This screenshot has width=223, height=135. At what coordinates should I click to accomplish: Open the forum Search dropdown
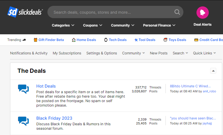180,53
